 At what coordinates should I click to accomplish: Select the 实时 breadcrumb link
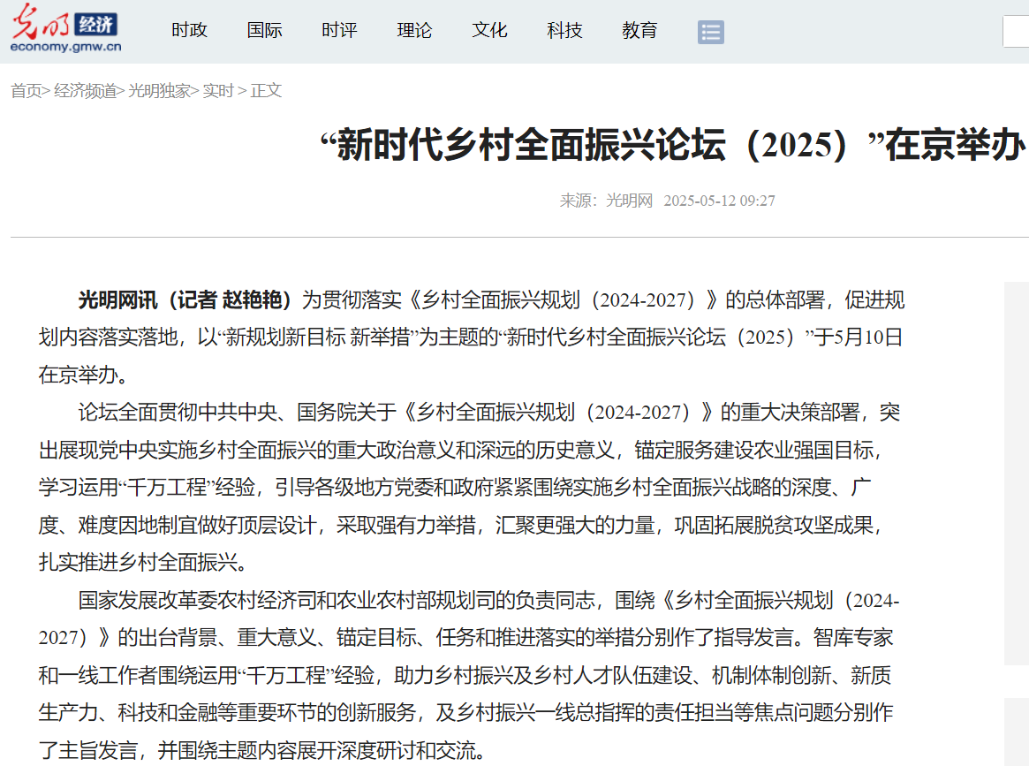218,91
